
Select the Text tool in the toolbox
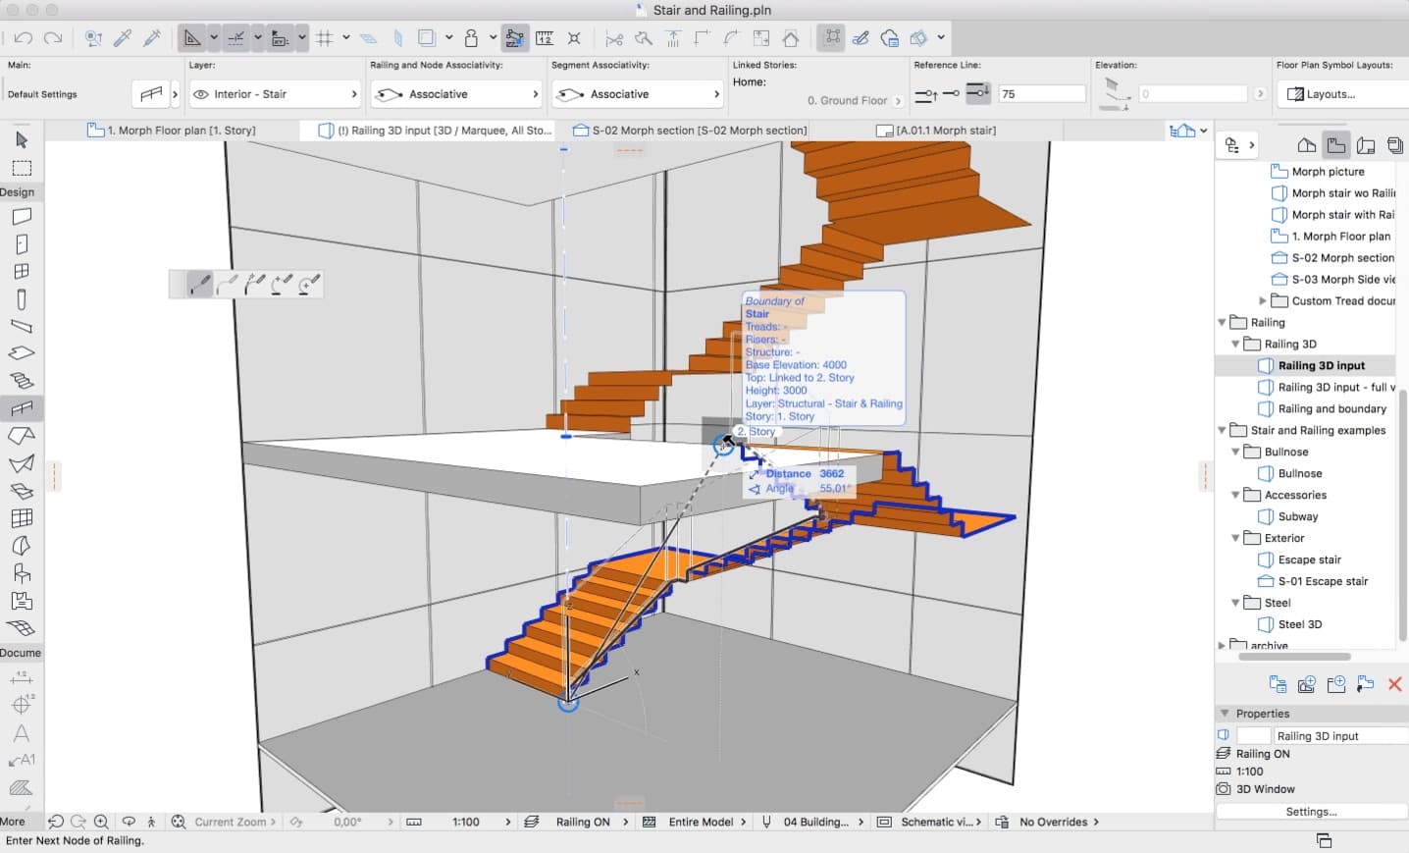[22, 732]
